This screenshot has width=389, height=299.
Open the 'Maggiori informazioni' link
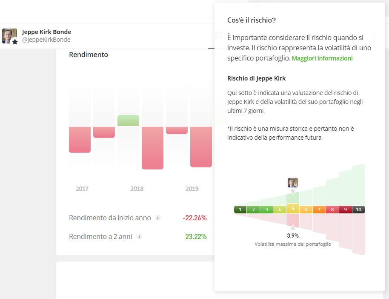(x=322, y=58)
